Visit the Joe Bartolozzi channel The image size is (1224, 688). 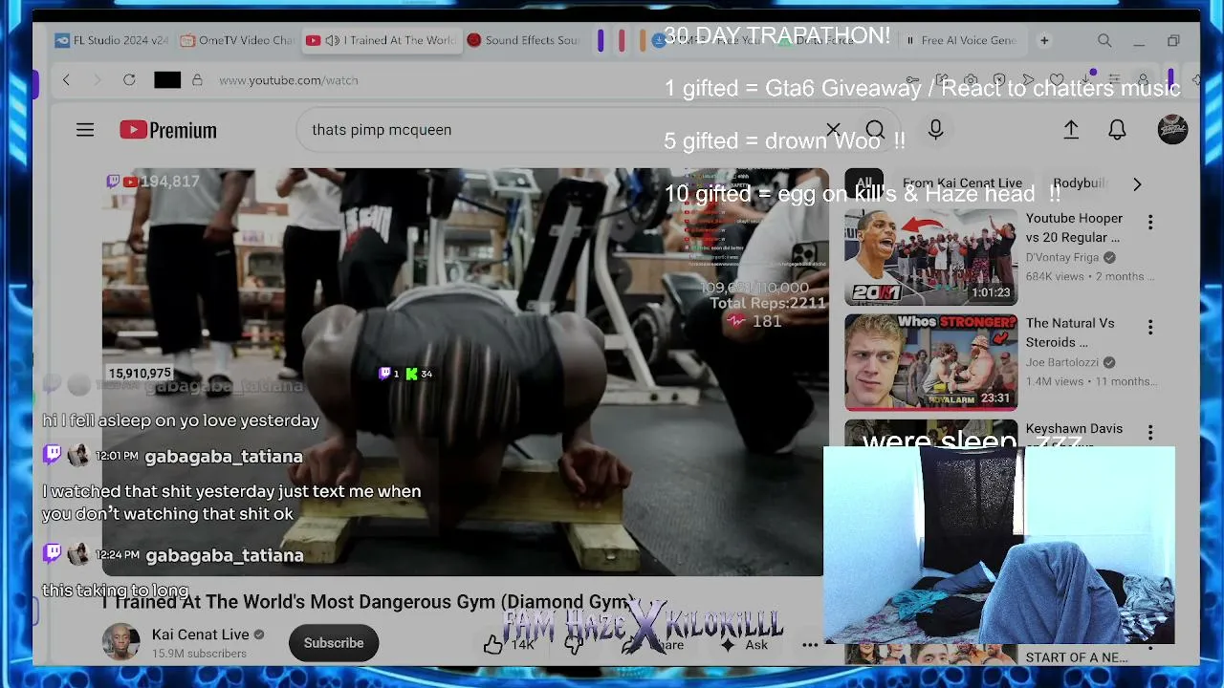coord(1062,363)
